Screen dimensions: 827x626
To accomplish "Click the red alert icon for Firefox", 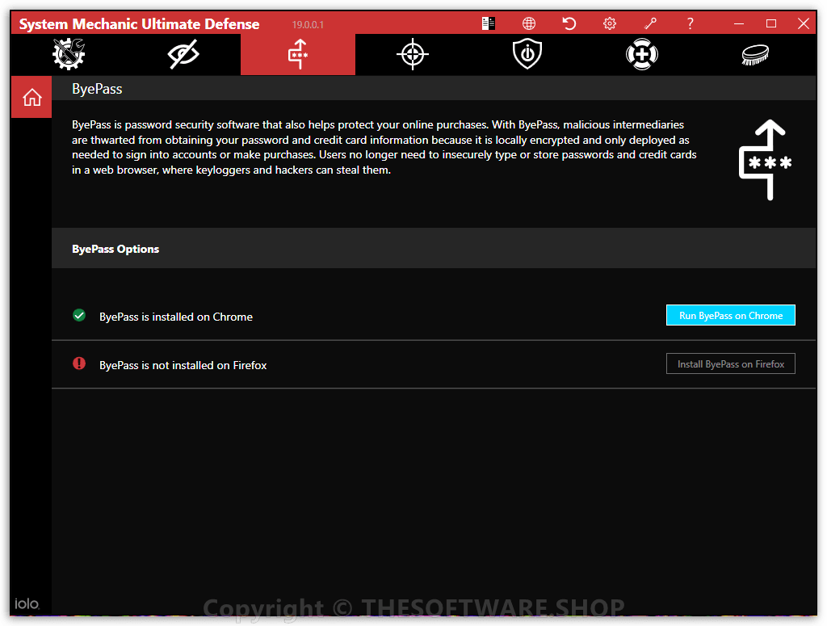I will (x=79, y=363).
